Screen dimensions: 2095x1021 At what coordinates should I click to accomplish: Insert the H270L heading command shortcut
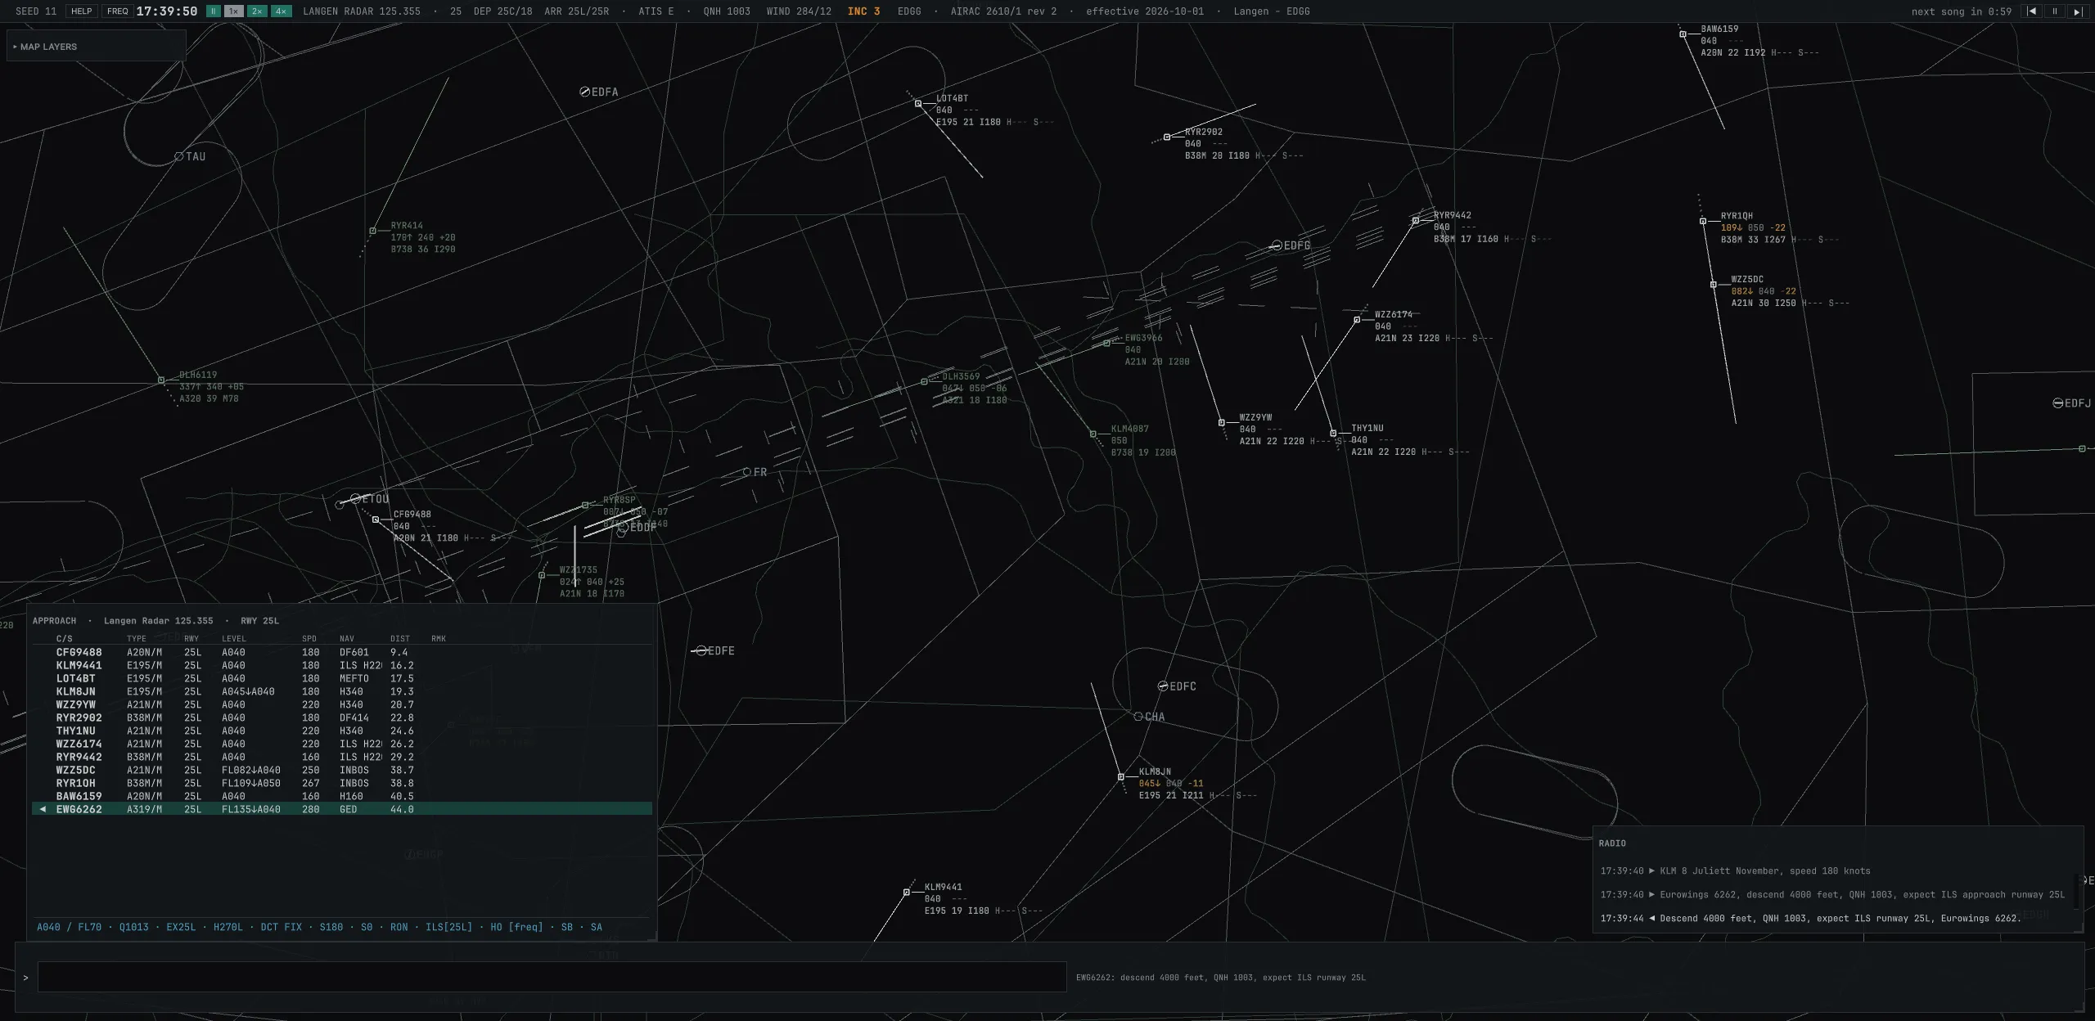click(228, 927)
